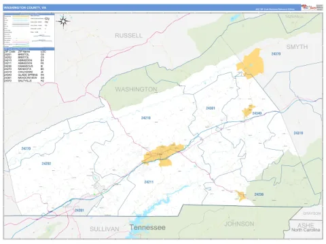326x244 pixels.
Task: Click the blue ZIP code index header bar
Action: click(x=29, y=49)
